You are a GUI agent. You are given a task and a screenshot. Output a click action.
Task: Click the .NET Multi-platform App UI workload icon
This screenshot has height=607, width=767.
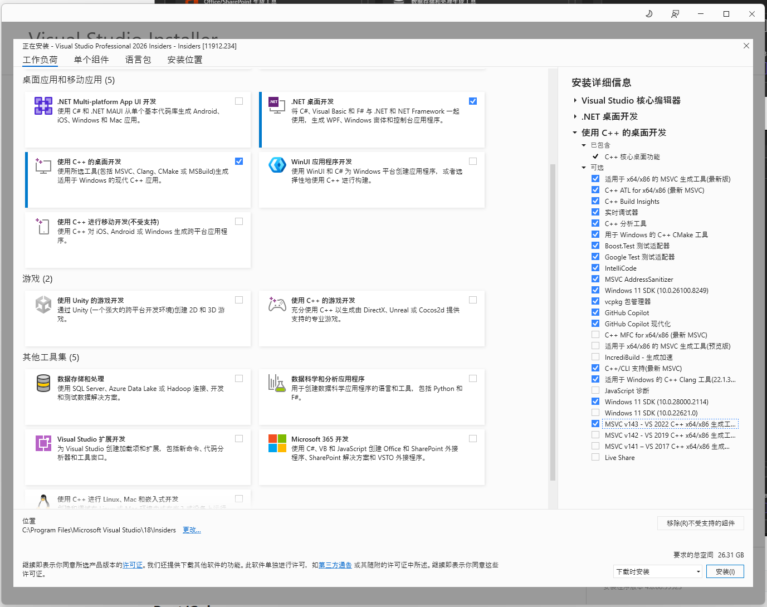(43, 106)
